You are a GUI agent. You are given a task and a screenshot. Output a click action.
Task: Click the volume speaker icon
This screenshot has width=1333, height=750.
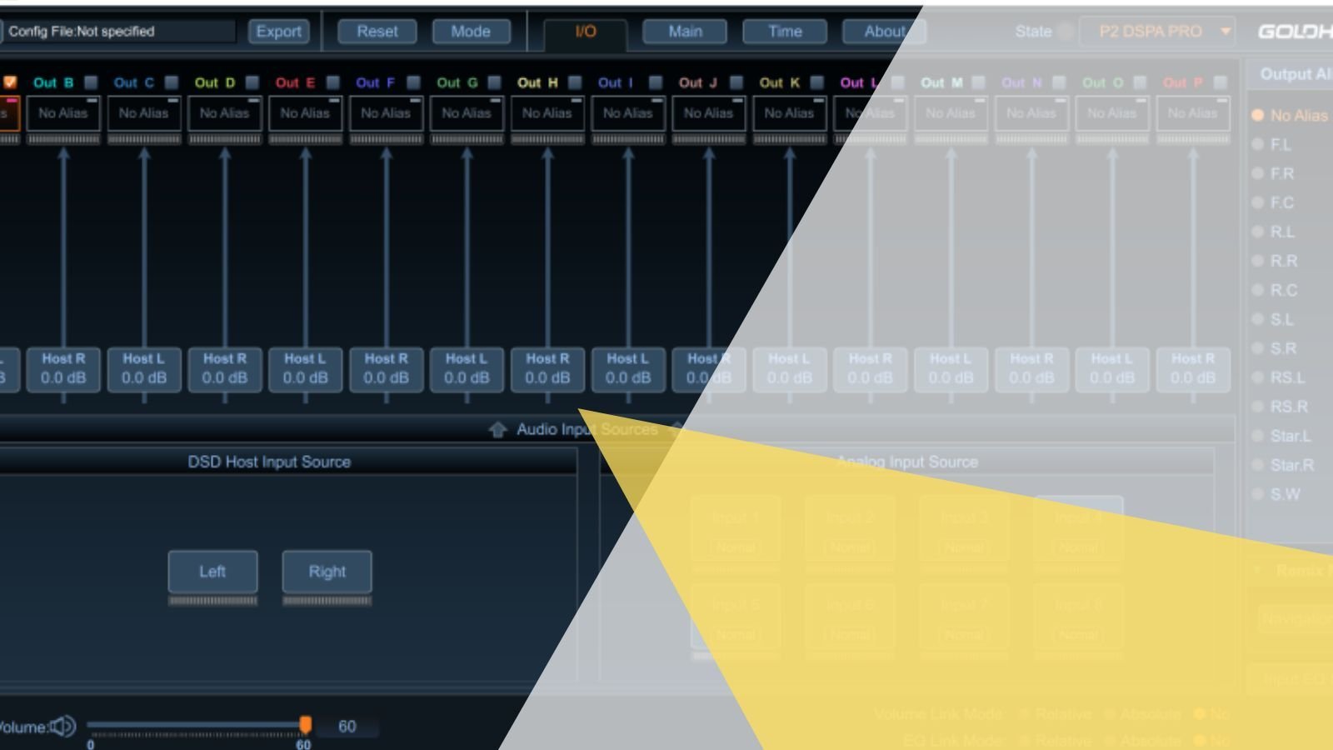[63, 727]
